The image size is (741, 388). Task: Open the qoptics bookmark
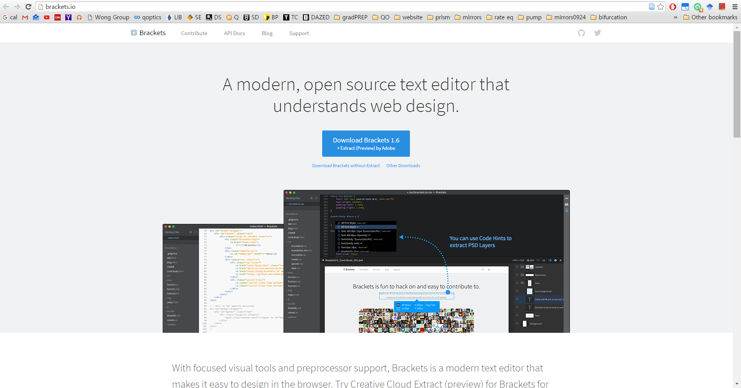point(148,17)
